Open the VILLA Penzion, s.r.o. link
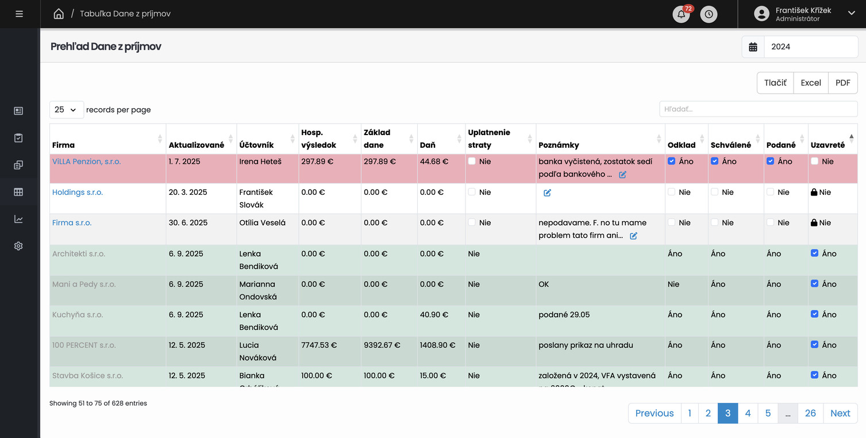 click(86, 162)
